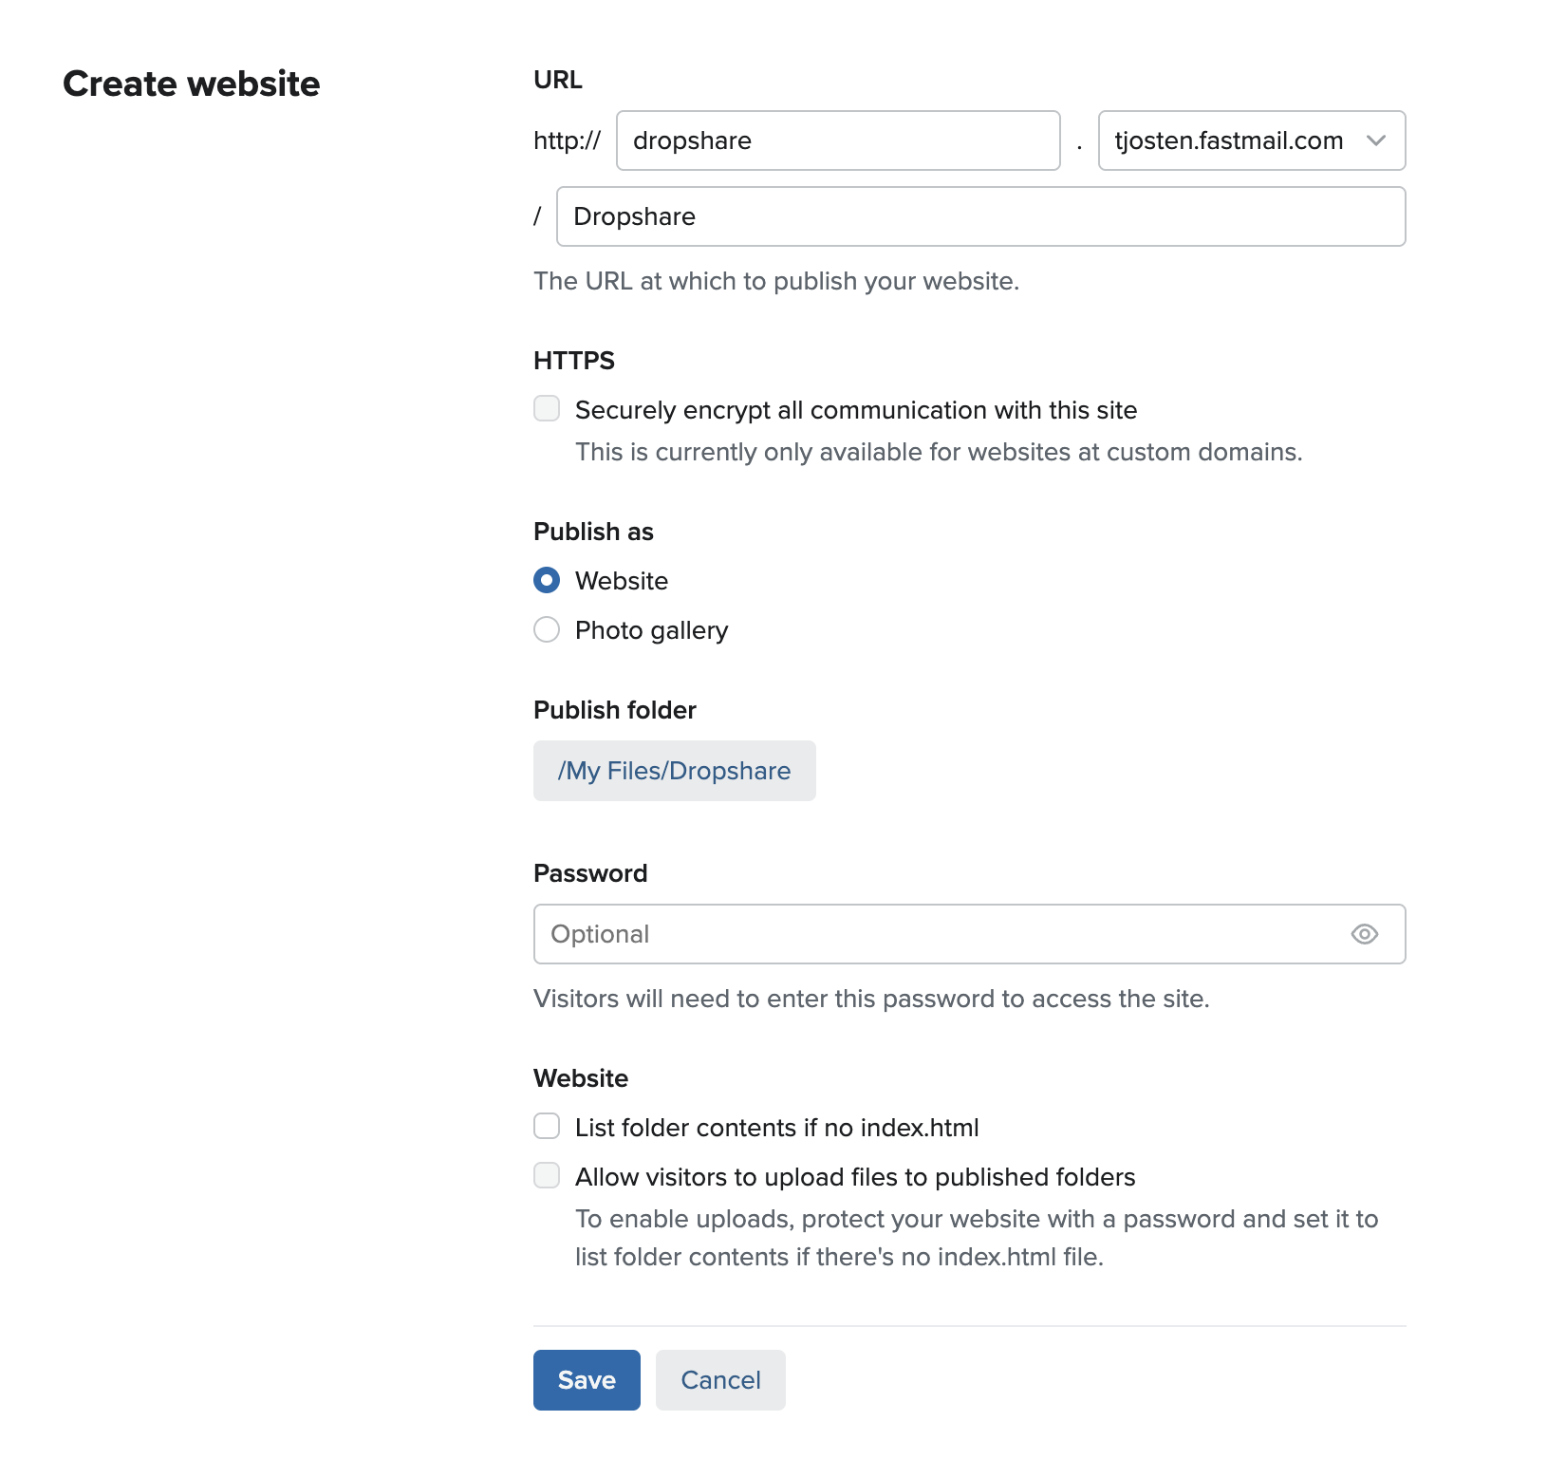Show the password with the eye icon
Viewport: 1547px width, 1477px height.
tap(1364, 934)
